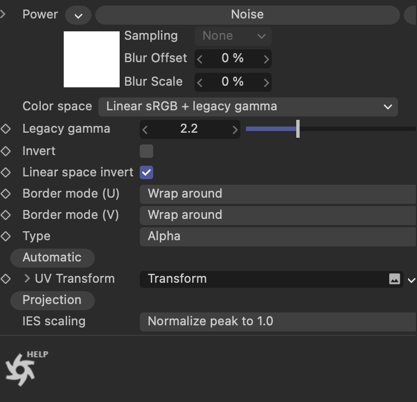
Task: Click the Noise texture button
Action: point(248,15)
